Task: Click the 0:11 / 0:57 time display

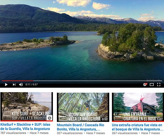Action: coord(31,85)
